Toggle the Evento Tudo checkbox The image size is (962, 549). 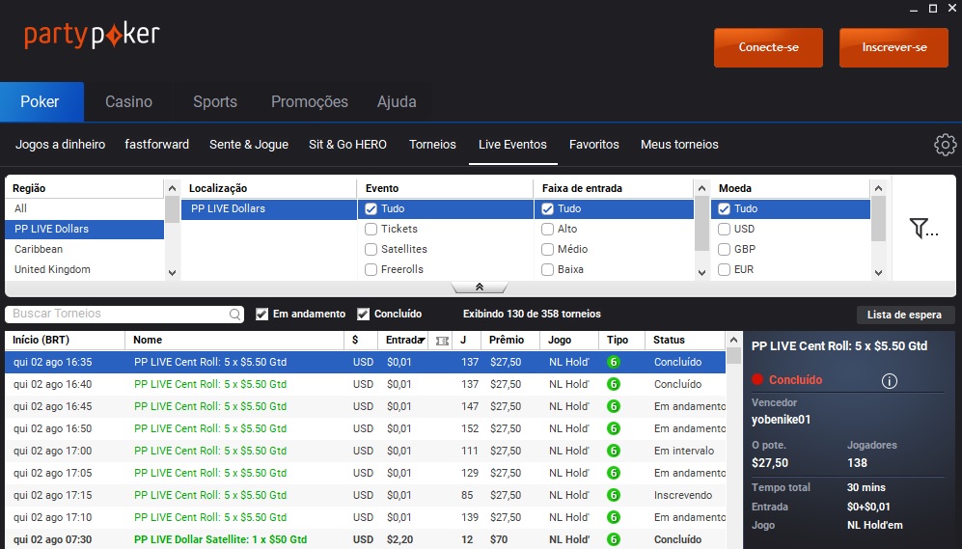tap(371, 208)
